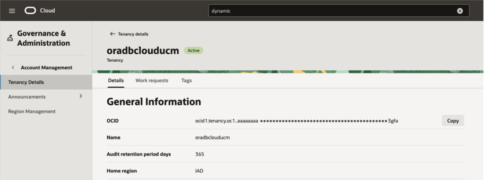Click the Active status badge
The height and width of the screenshot is (180, 484).
pyautogui.click(x=193, y=50)
